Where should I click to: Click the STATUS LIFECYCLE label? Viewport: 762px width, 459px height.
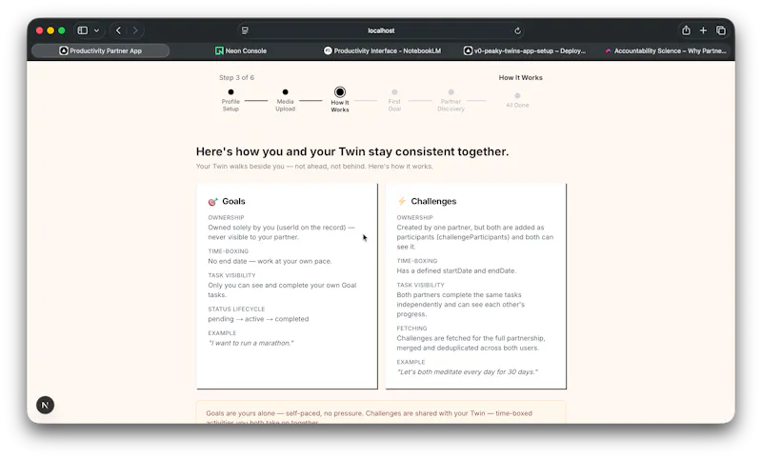click(236, 309)
